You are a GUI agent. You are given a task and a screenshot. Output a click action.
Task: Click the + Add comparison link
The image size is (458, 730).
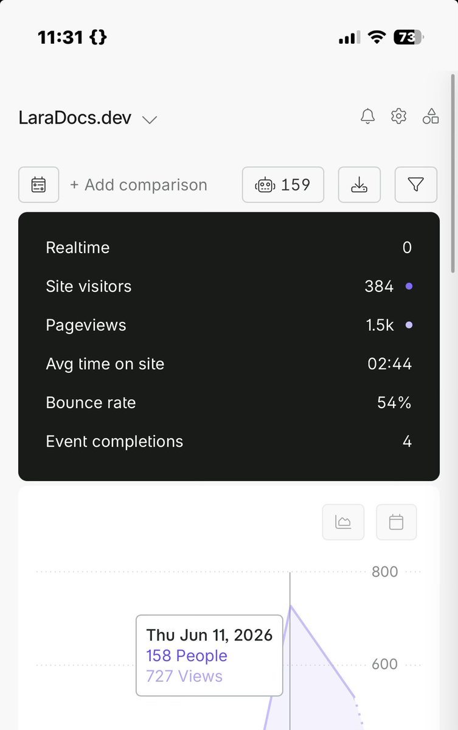139,185
